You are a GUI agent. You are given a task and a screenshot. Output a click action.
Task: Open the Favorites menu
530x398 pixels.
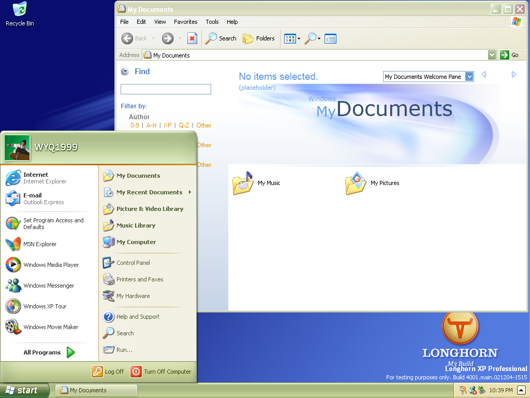point(185,22)
